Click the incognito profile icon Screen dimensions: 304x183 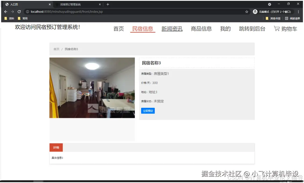coord(255,12)
